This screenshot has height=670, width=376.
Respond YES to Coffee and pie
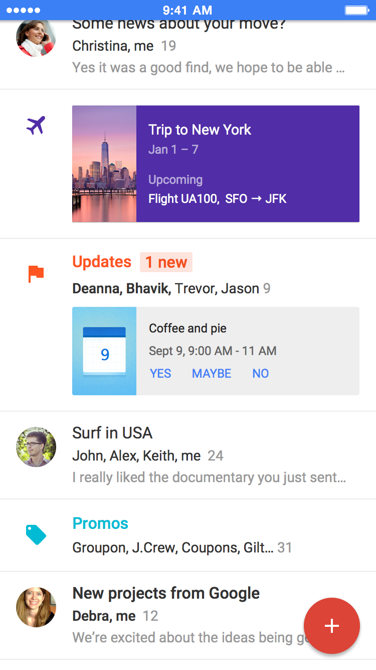160,374
